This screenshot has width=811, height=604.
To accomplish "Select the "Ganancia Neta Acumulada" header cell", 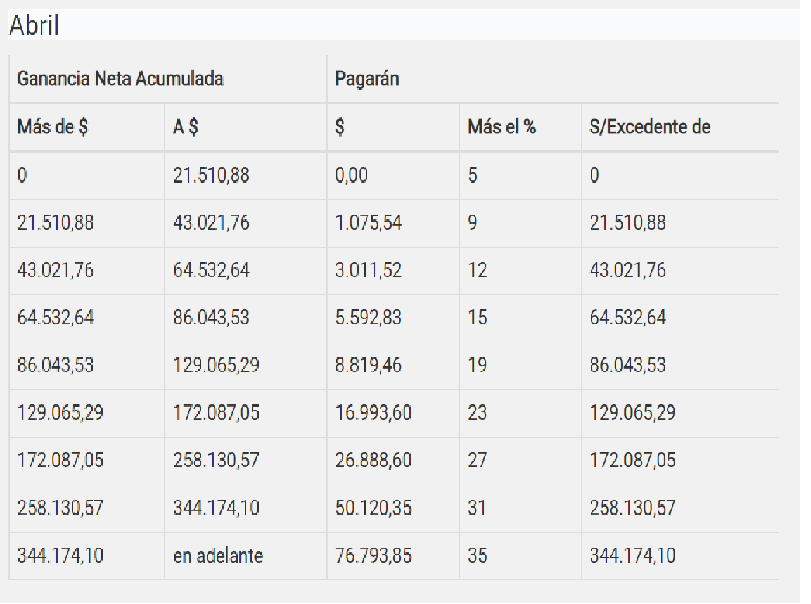I will click(120, 79).
